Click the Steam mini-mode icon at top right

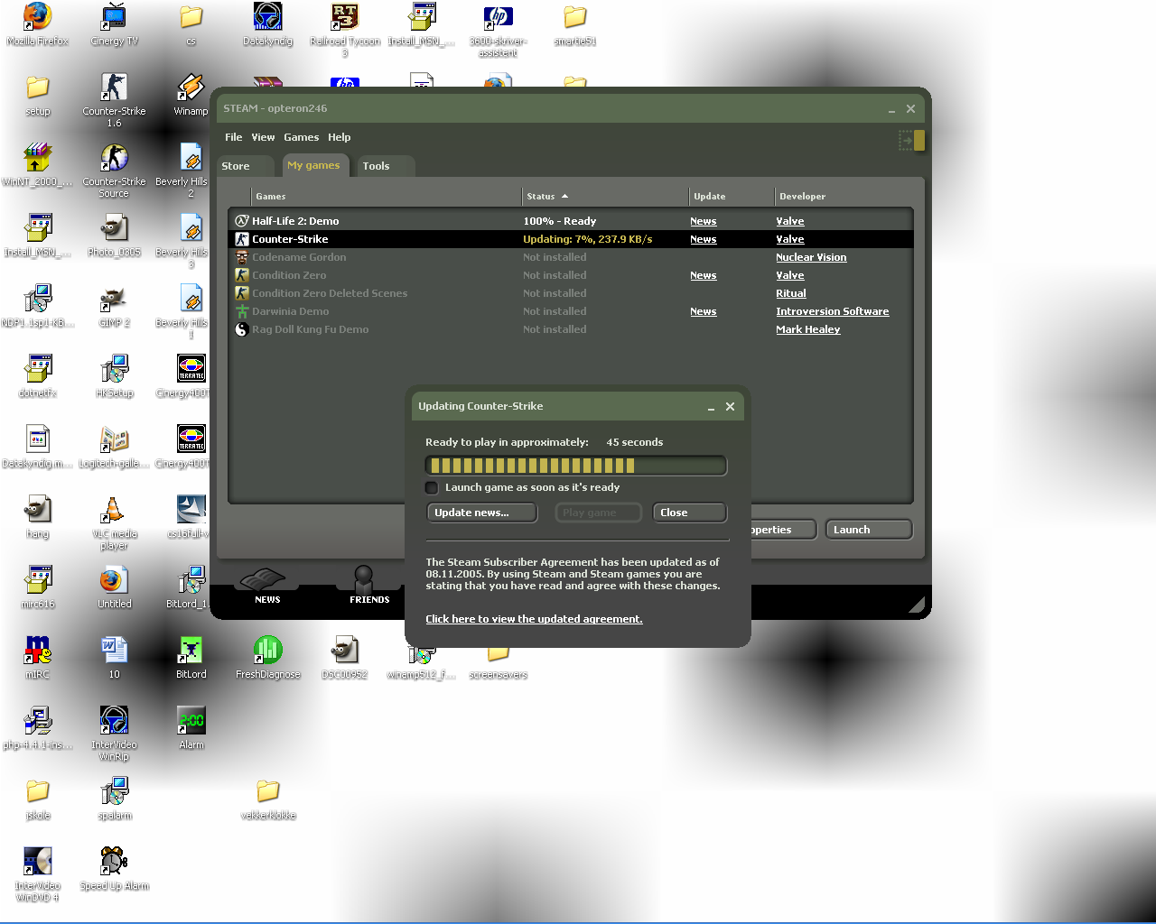tap(911, 140)
